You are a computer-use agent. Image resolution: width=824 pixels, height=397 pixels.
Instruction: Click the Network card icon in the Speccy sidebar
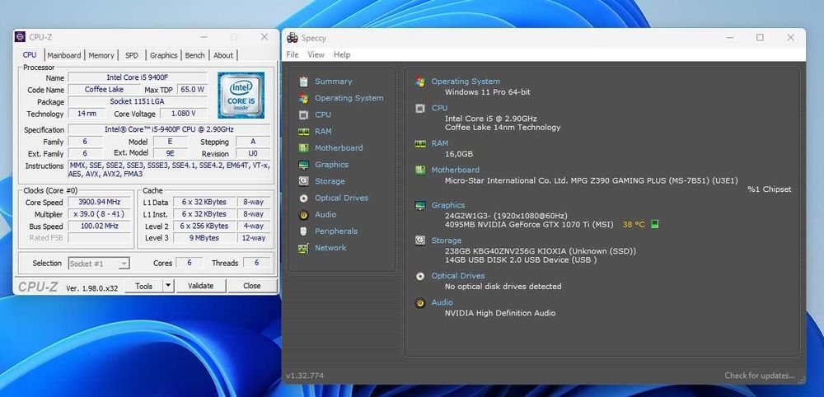pos(303,249)
